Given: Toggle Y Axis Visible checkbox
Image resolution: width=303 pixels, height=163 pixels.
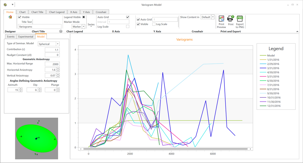Looking at the screenshot, I should 138,24.
